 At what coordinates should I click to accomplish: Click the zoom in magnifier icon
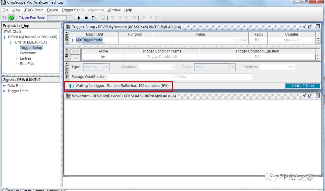[x=144, y=18]
